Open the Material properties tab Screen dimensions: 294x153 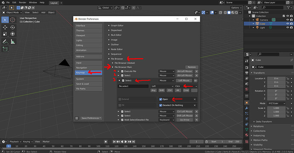click(x=247, y=135)
